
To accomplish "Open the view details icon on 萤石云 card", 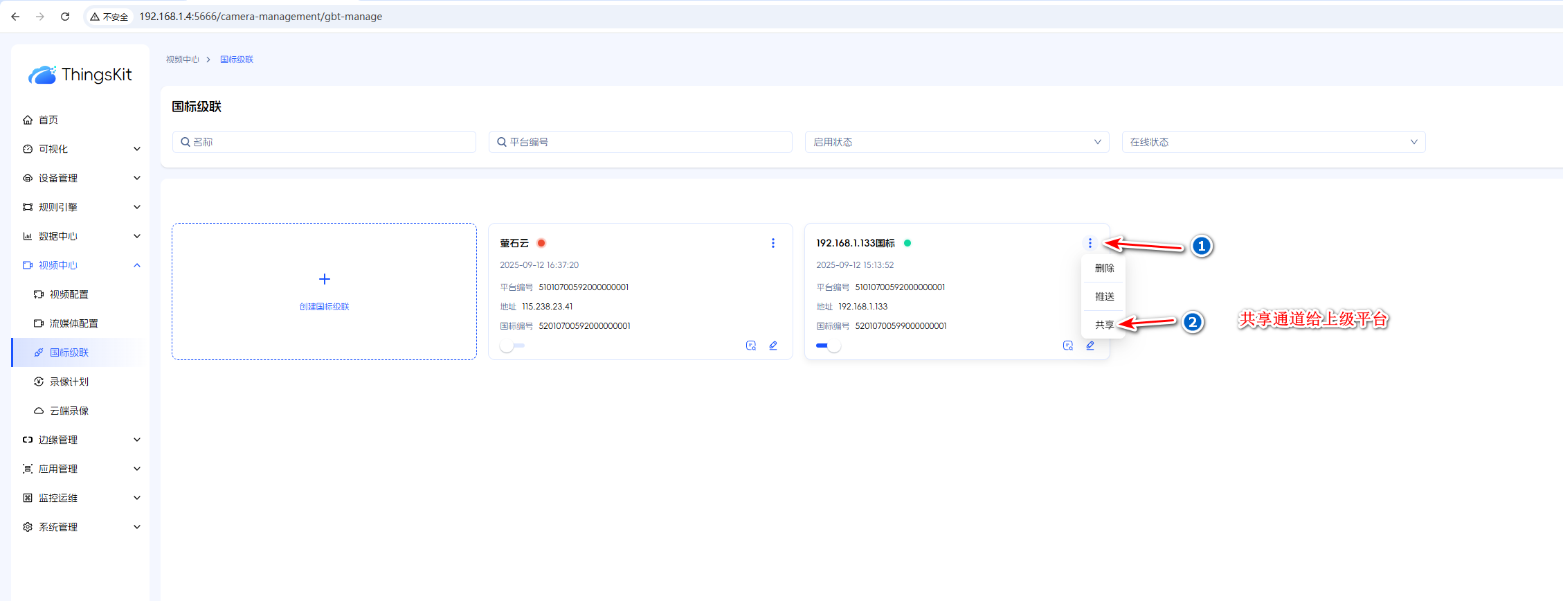I will click(751, 346).
